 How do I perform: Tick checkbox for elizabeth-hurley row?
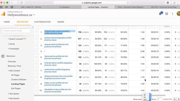[36, 90]
